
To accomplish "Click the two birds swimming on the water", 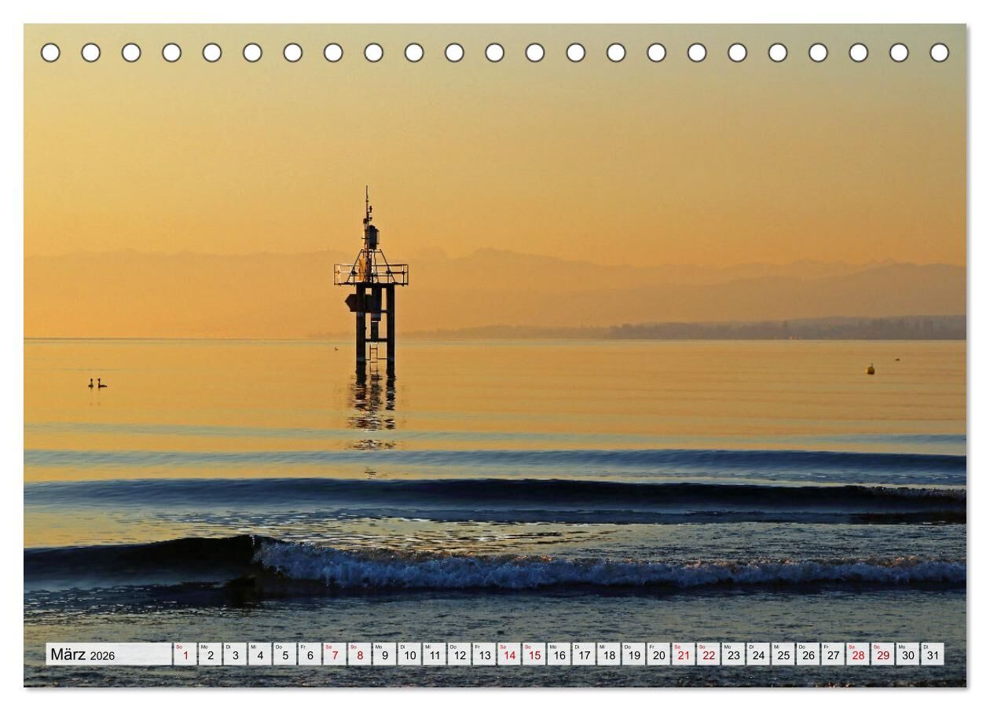I will 97,383.
